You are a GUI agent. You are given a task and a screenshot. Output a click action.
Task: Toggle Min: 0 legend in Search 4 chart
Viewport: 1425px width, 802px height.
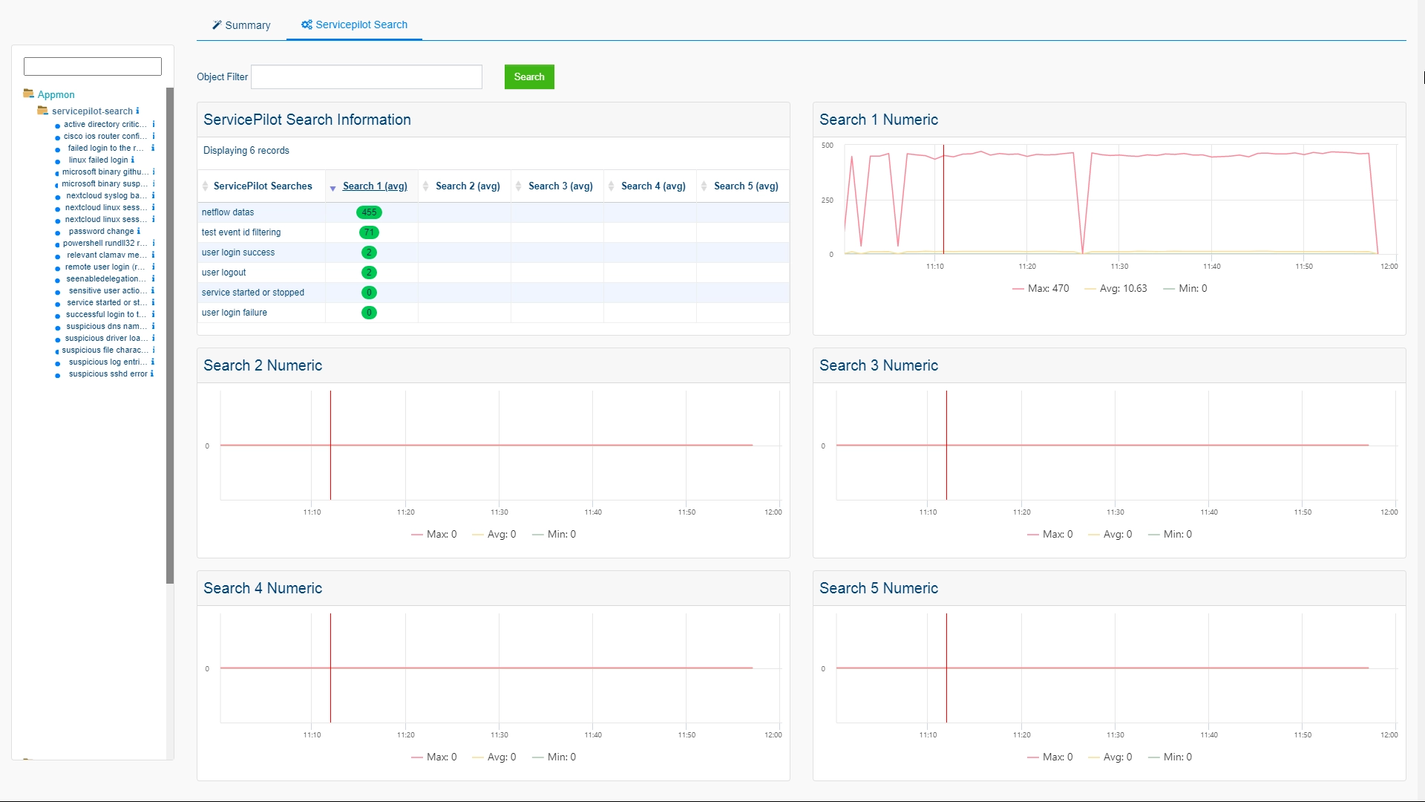[x=554, y=757]
